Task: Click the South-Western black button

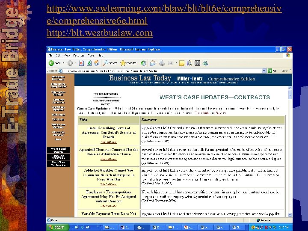Action: pos(59,157)
